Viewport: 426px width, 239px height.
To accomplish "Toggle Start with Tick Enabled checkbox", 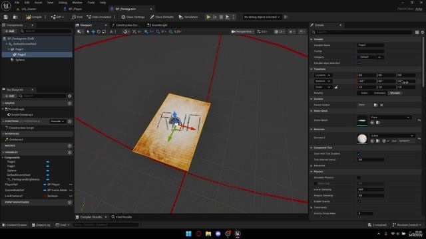I will [359, 154].
